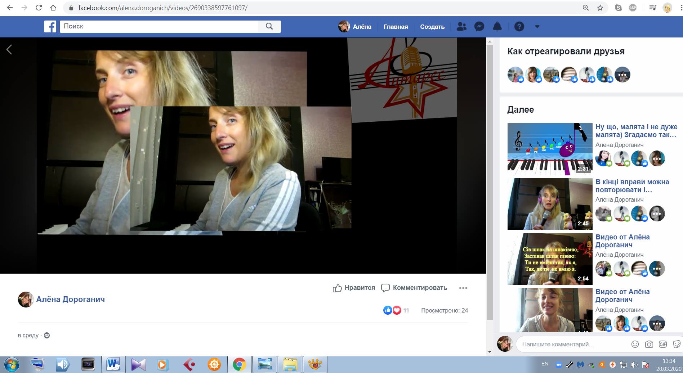Click the Комментировать button

(414, 288)
